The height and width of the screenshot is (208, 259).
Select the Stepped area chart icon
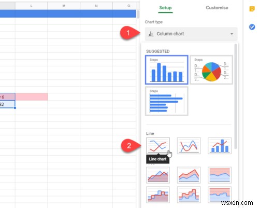(158, 195)
